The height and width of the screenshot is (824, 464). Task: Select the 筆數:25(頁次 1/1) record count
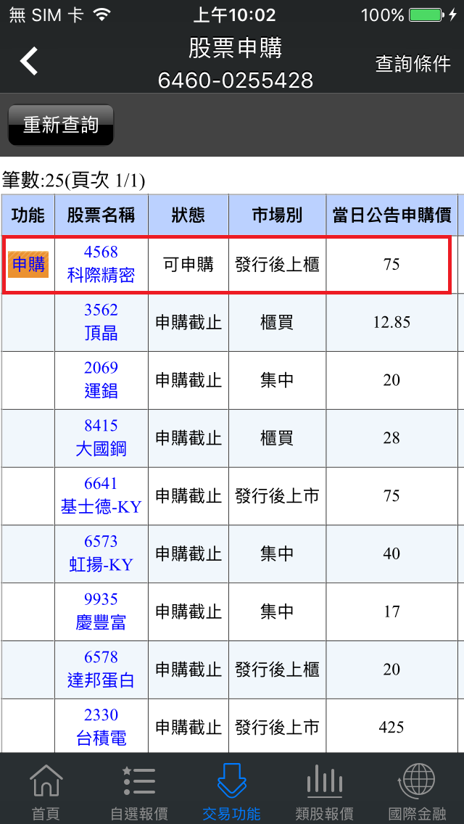coord(73,181)
